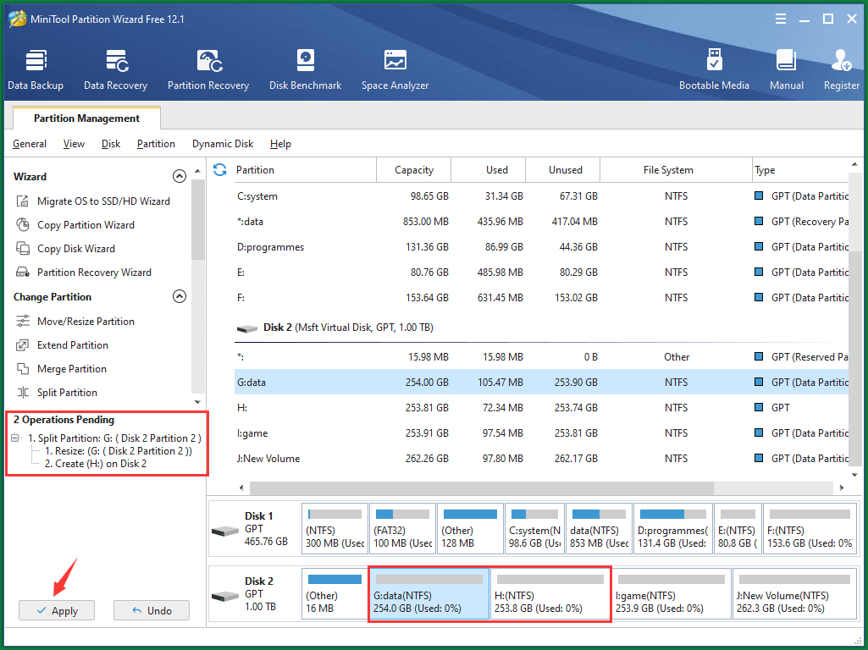
Task: Select pending step Resize: G: Disk 2 Partition 2
Action: (x=119, y=451)
